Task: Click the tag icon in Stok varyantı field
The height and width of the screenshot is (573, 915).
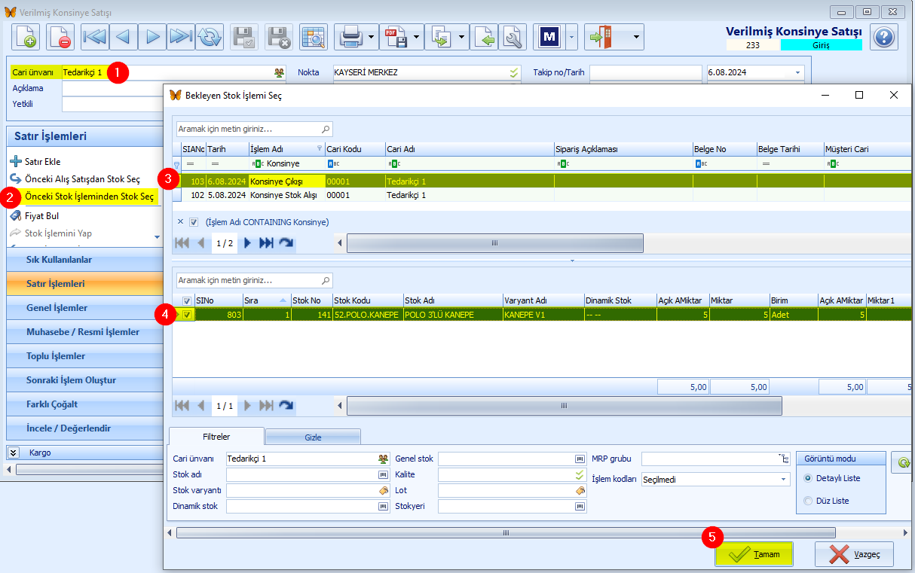Action: tap(384, 490)
